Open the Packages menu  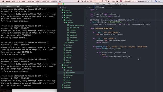tap(45, 1)
